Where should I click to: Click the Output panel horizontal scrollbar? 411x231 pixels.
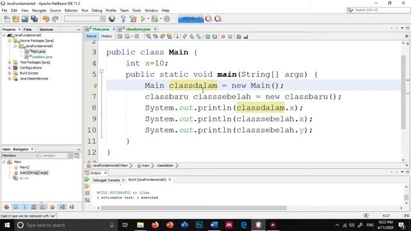pyautogui.click(x=194, y=208)
